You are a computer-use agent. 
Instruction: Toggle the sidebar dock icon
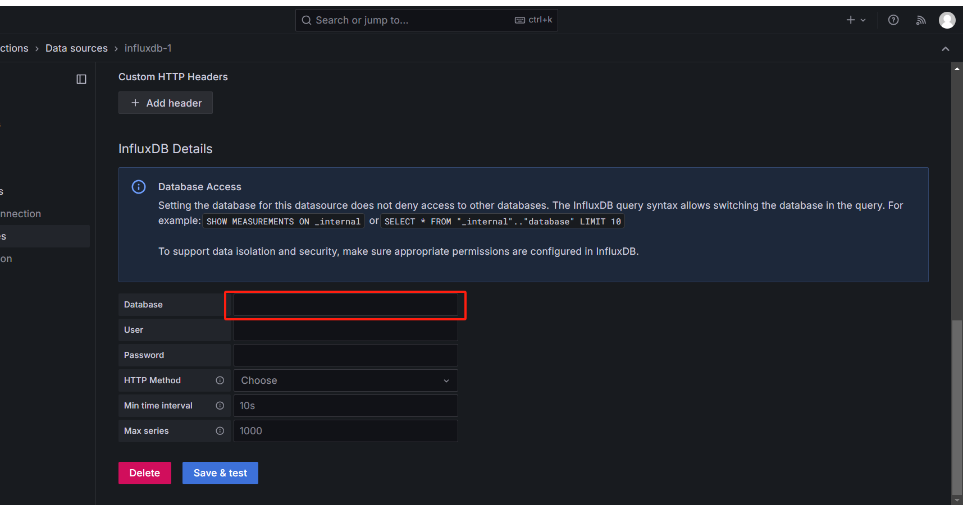81,79
